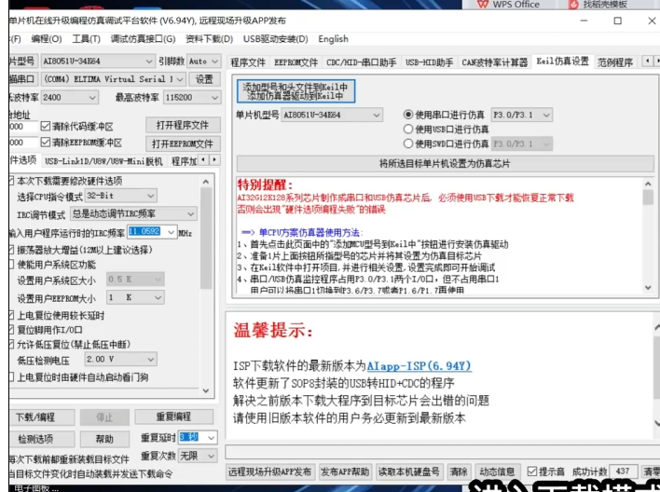Image resolution: width=660 pixels, height=492 pixels.
Task: Click the 检测选项 button
Action: click(42, 439)
